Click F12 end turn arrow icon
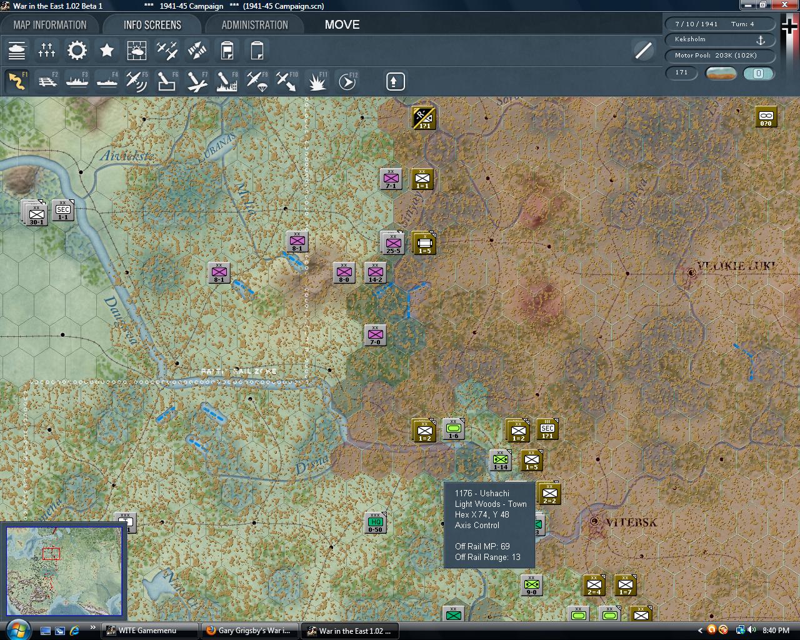The width and height of the screenshot is (800, 640). (x=347, y=81)
